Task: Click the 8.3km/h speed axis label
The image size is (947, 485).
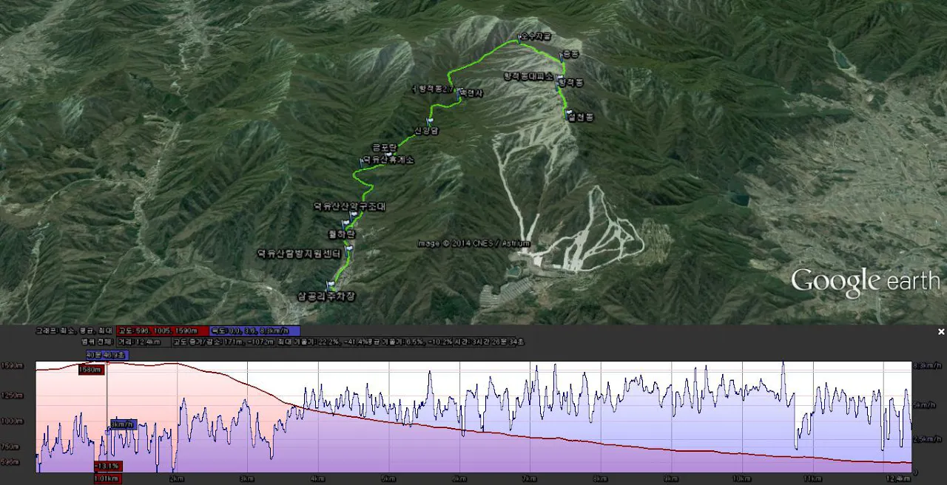Action: tap(929, 366)
